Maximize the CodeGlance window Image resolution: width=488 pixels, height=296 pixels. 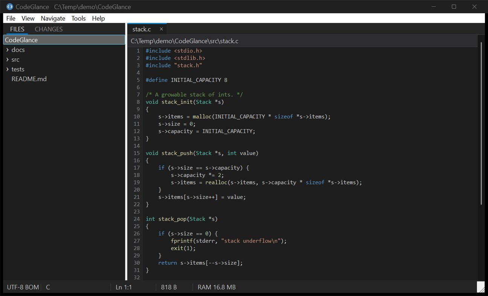pos(454,7)
